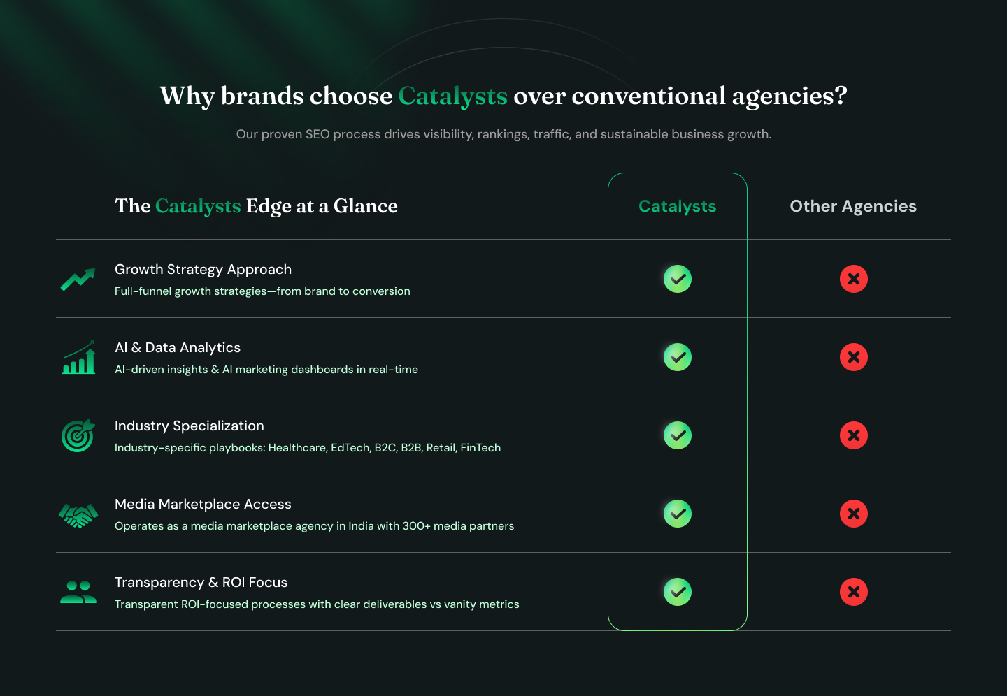Click green checkmark in Media Marketplace row
The height and width of the screenshot is (696, 1007).
678,514
